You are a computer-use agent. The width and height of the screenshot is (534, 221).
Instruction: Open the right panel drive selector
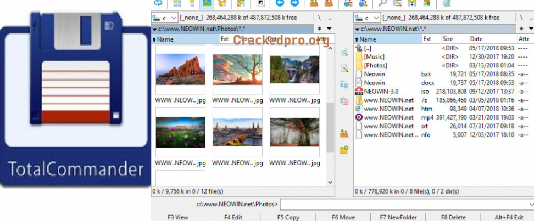coord(367,18)
